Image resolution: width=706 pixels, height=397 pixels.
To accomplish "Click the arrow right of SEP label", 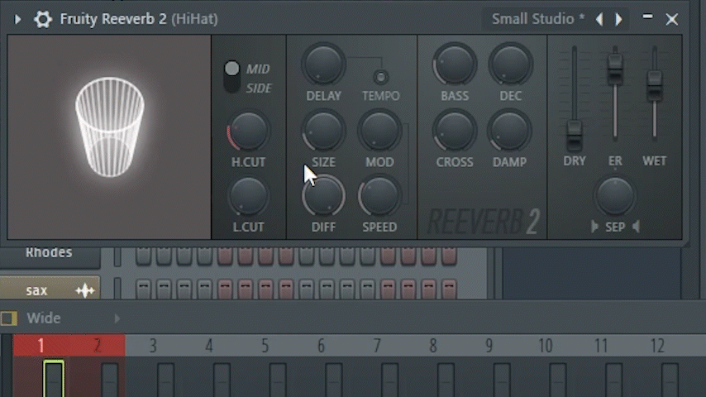I will (636, 227).
